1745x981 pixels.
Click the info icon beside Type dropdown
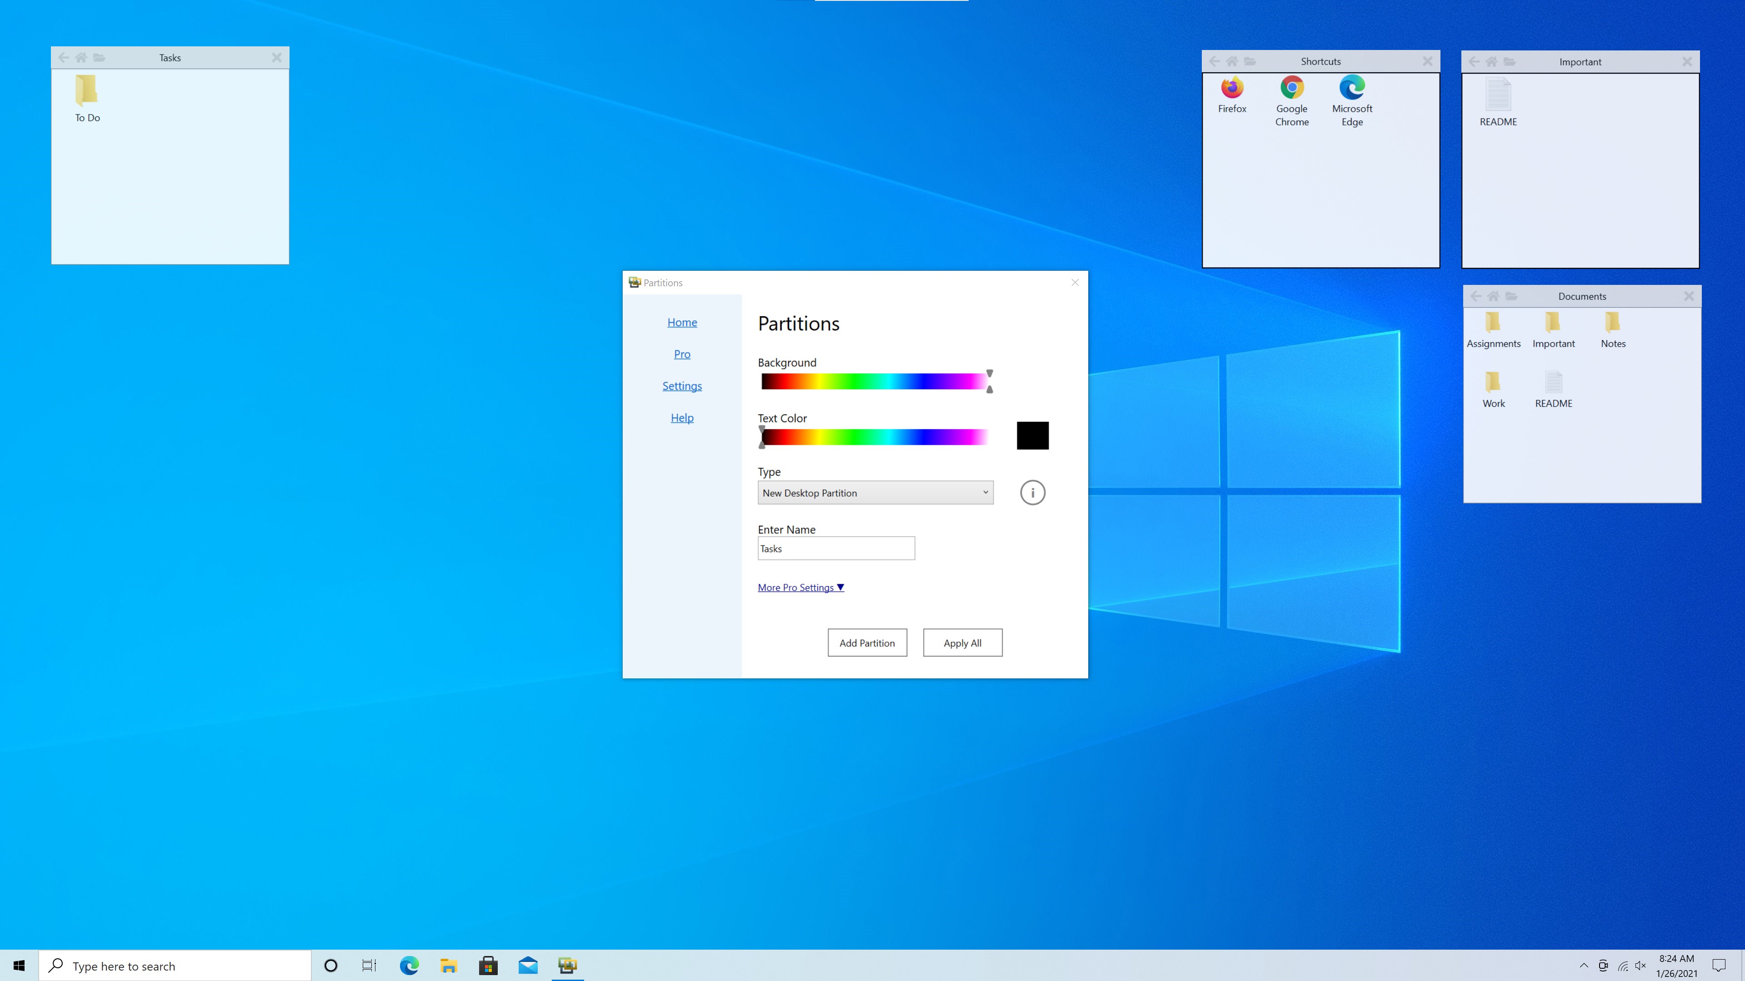click(x=1032, y=493)
